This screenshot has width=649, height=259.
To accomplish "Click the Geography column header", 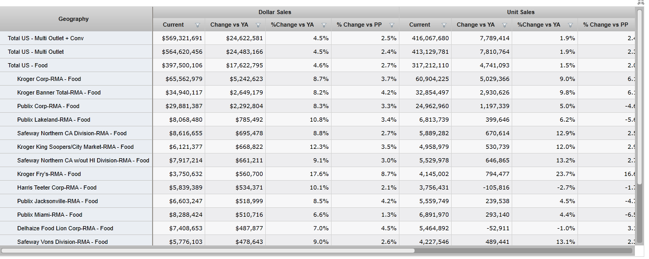I will click(x=74, y=19).
